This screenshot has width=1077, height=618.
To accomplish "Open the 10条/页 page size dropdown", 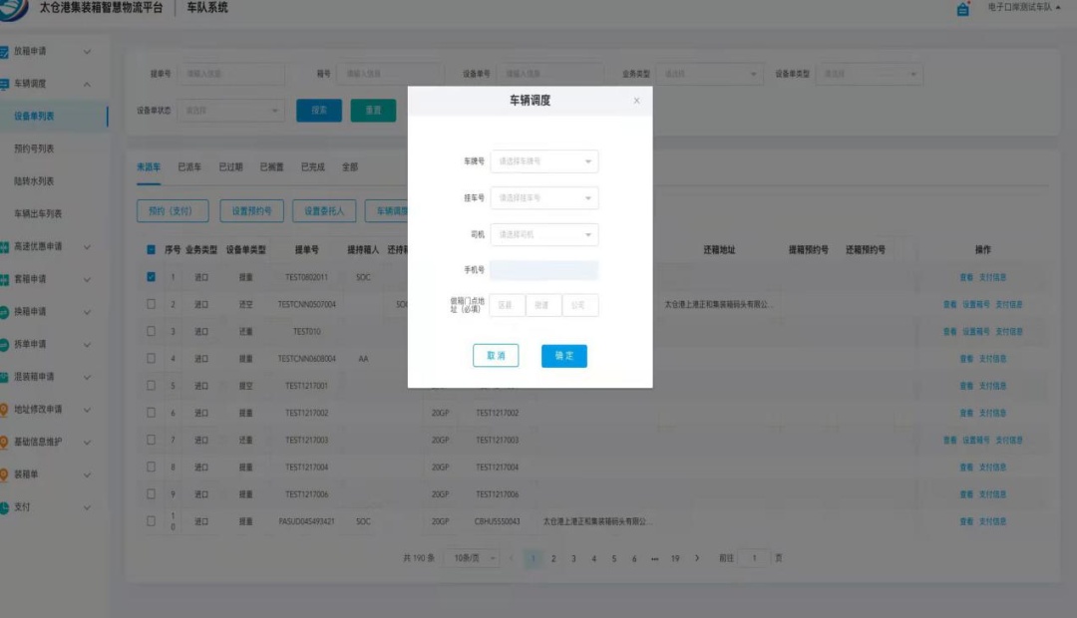I will coord(473,558).
